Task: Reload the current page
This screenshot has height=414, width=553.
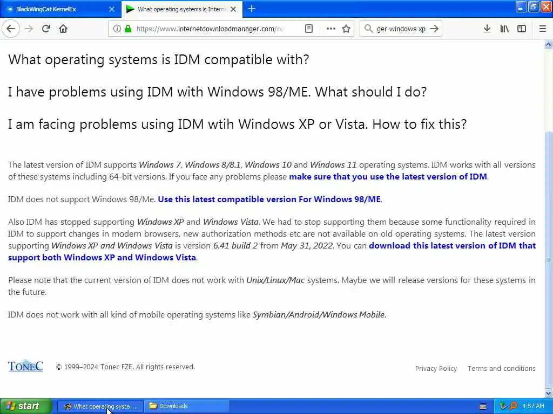Action: coord(46,29)
